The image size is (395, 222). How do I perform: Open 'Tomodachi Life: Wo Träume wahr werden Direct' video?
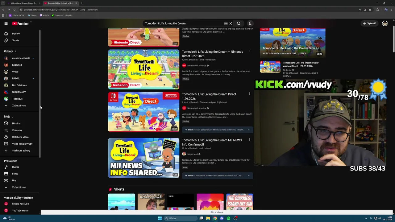tap(301, 64)
